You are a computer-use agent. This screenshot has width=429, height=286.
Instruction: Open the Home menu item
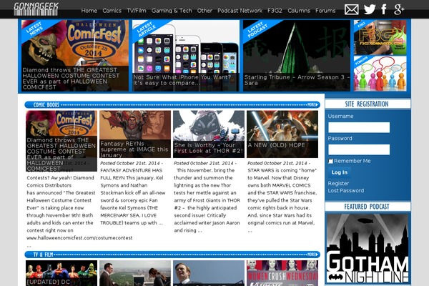click(89, 11)
